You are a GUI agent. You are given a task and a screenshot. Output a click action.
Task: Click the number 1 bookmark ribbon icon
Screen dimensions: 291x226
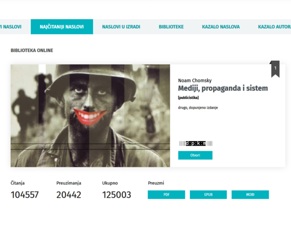275,69
